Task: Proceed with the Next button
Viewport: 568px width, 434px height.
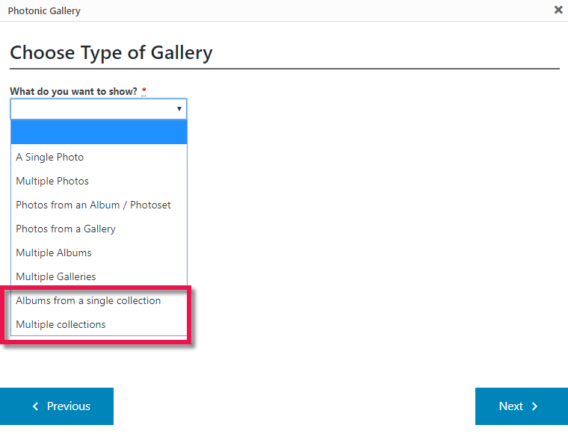Action: click(521, 406)
